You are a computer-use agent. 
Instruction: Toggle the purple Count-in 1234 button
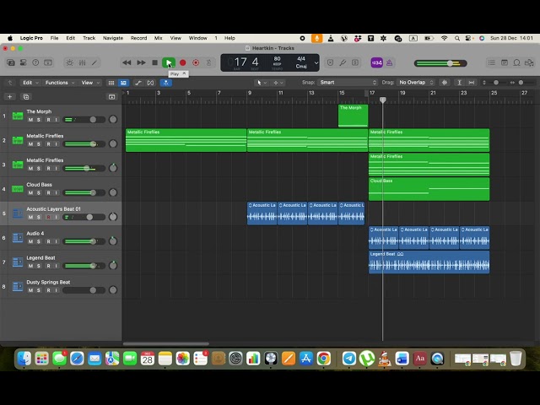[x=377, y=62]
